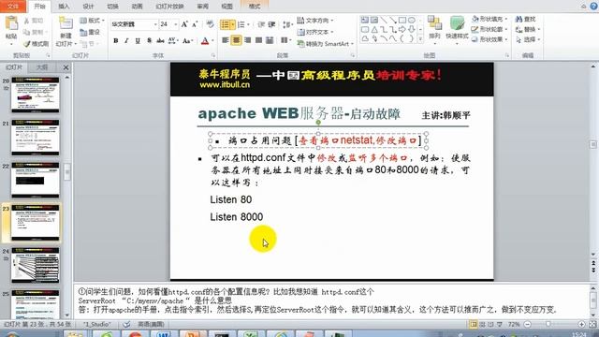Image resolution: width=599 pixels, height=337 pixels.
Task: Open the Change Case (Aa) dropdown
Action: click(x=187, y=40)
